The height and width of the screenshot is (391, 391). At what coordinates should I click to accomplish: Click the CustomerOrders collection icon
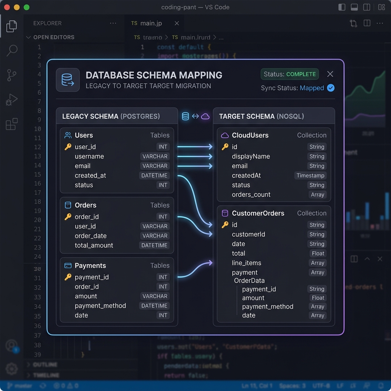click(225, 213)
